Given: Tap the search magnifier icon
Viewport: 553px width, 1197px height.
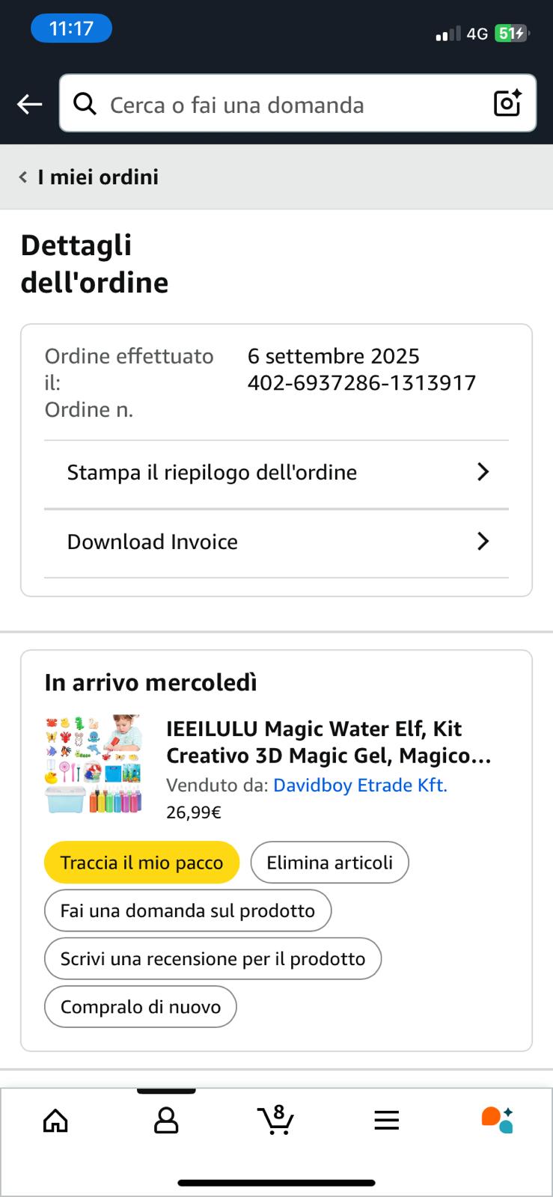Looking at the screenshot, I should click(x=85, y=104).
